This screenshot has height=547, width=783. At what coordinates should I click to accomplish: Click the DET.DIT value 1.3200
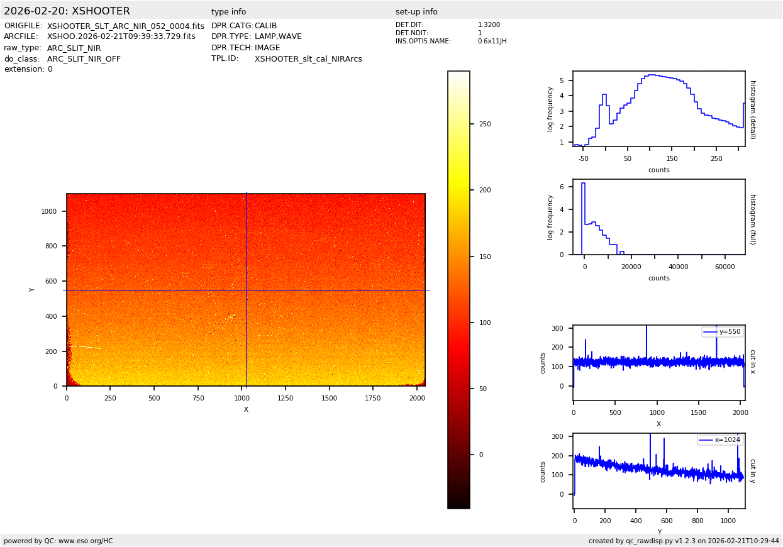coord(489,25)
